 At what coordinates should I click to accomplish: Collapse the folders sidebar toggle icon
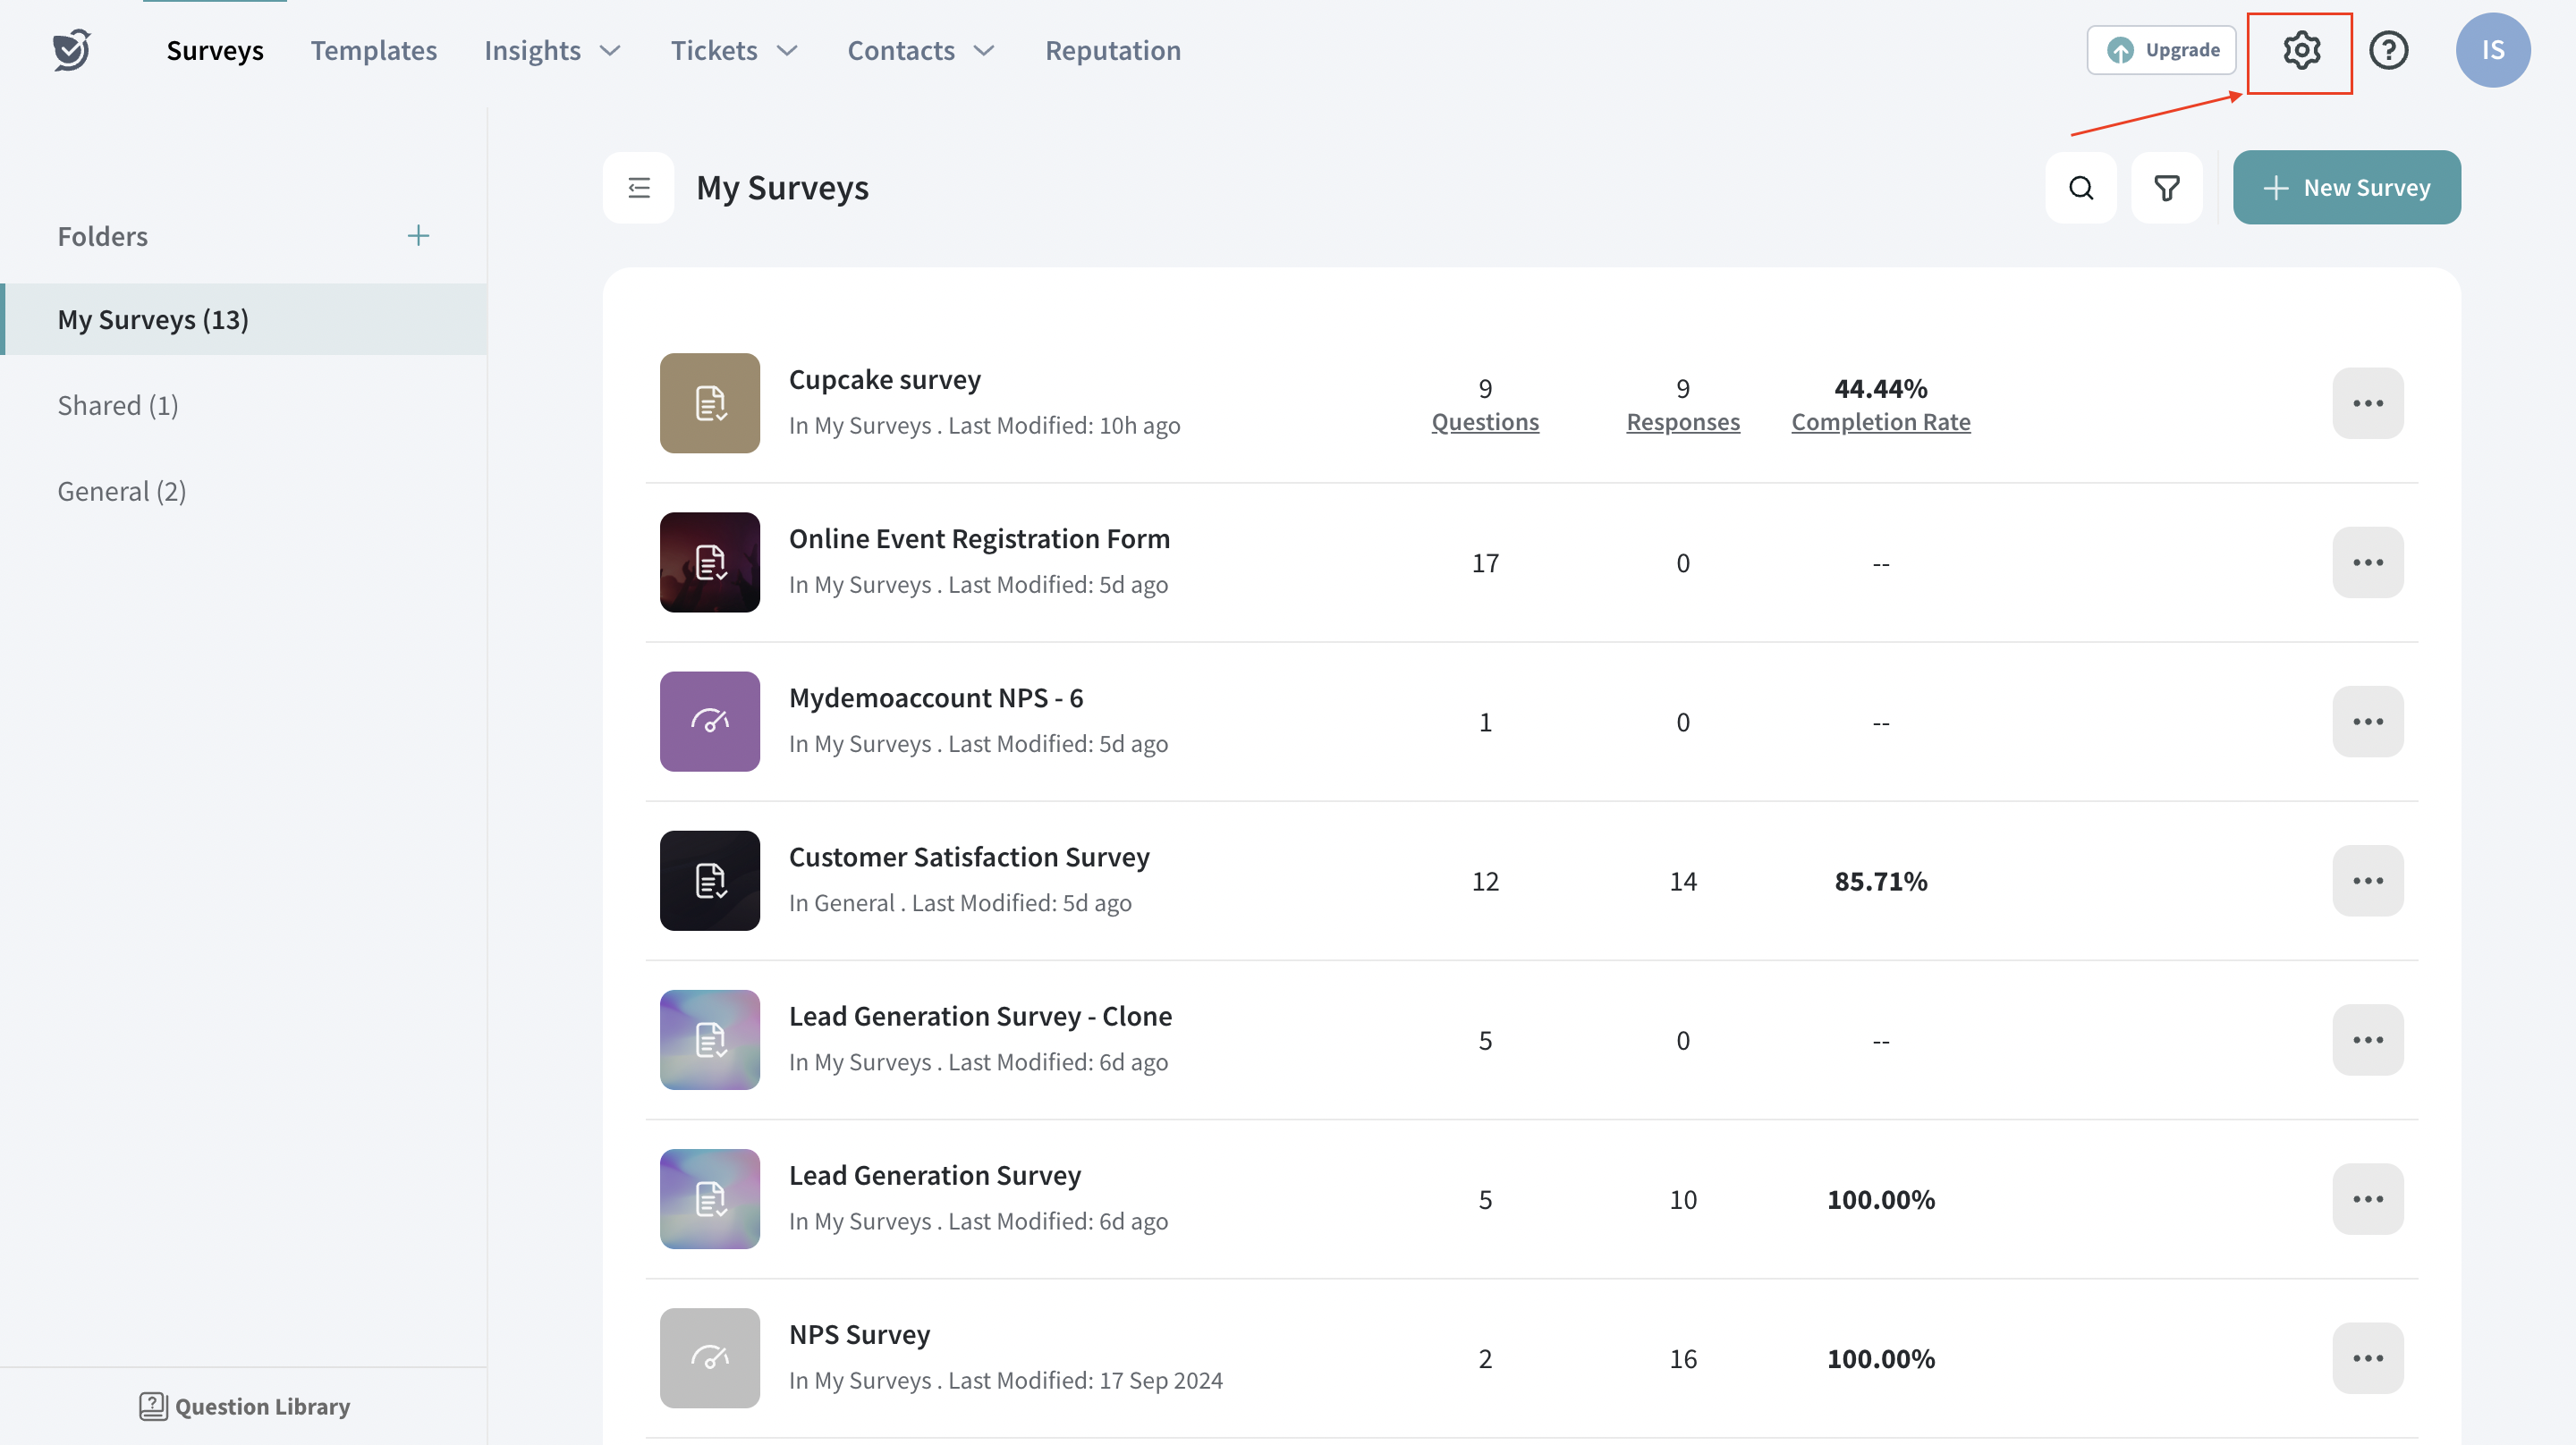(x=638, y=188)
